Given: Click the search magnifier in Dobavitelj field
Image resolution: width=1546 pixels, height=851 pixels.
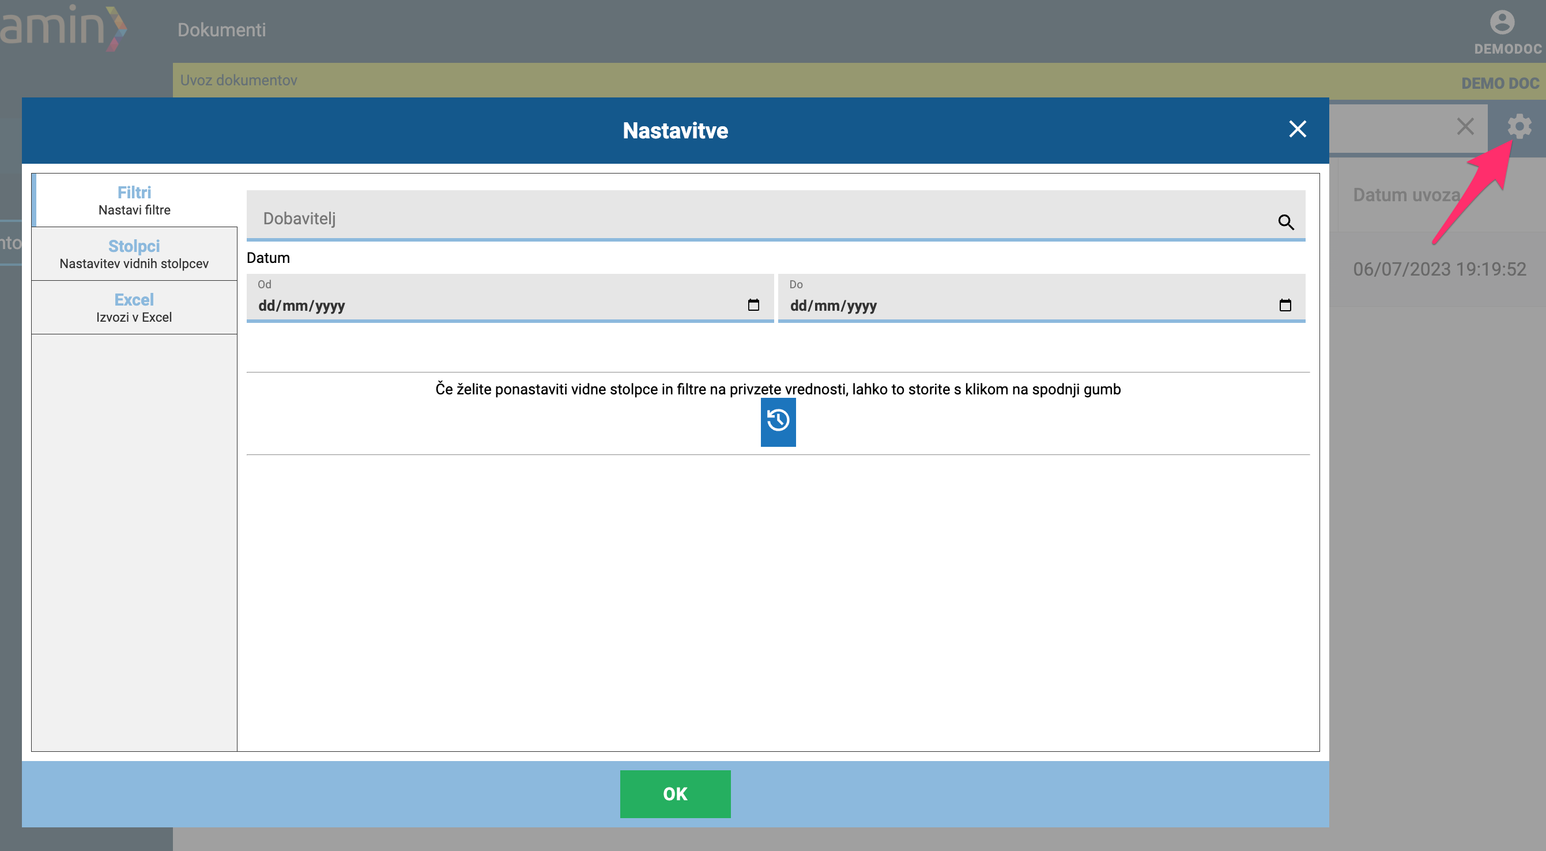Looking at the screenshot, I should (1285, 222).
